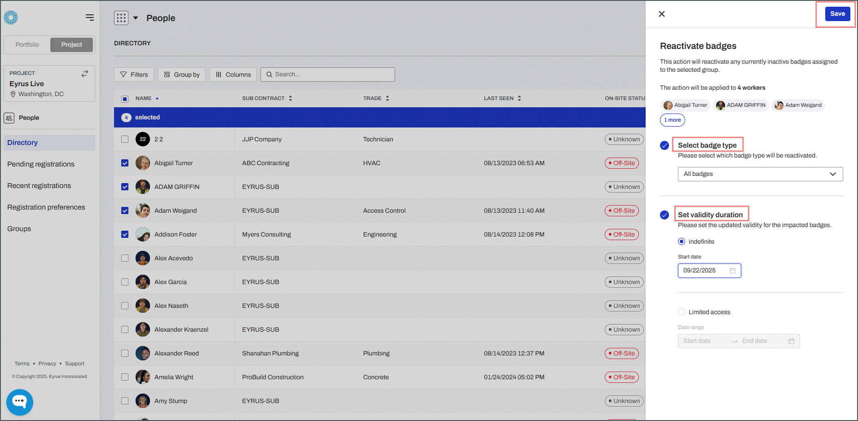The width and height of the screenshot is (858, 421).
Task: Click Amelia Wright's avatar
Action: point(143,377)
